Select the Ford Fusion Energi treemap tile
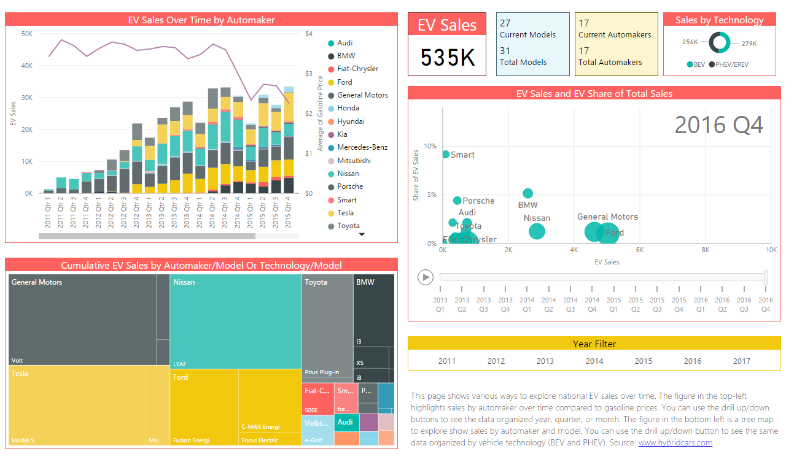 pyautogui.click(x=204, y=407)
